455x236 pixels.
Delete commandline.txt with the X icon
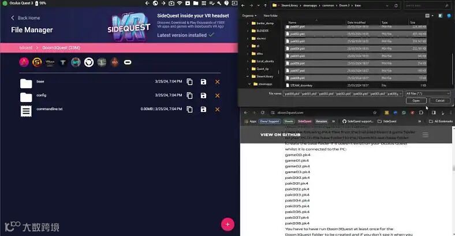[x=217, y=109]
